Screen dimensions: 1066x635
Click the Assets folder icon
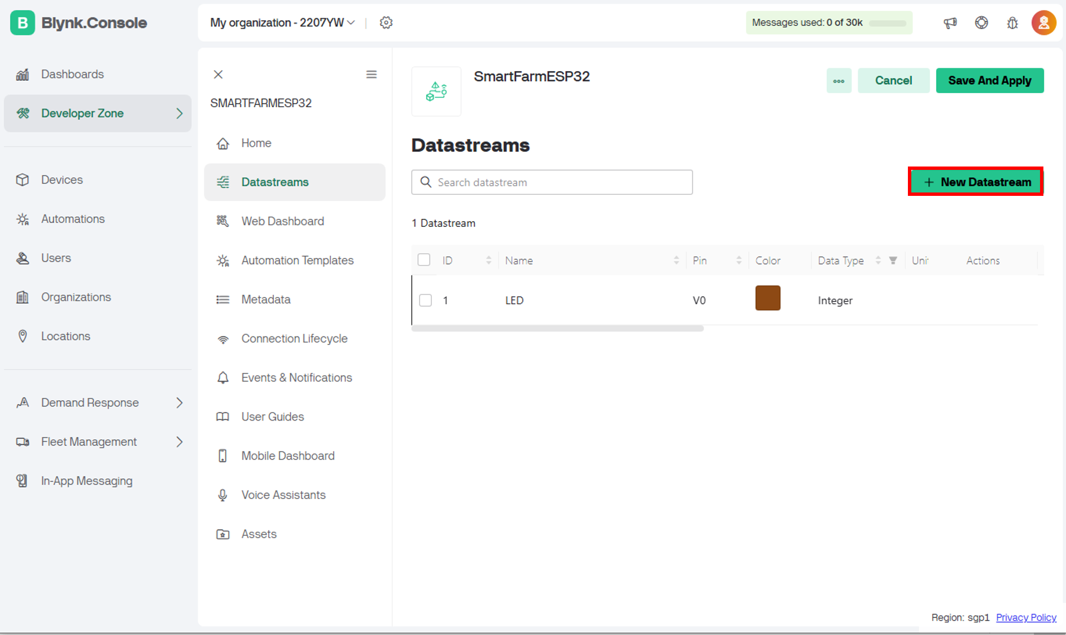tap(223, 534)
